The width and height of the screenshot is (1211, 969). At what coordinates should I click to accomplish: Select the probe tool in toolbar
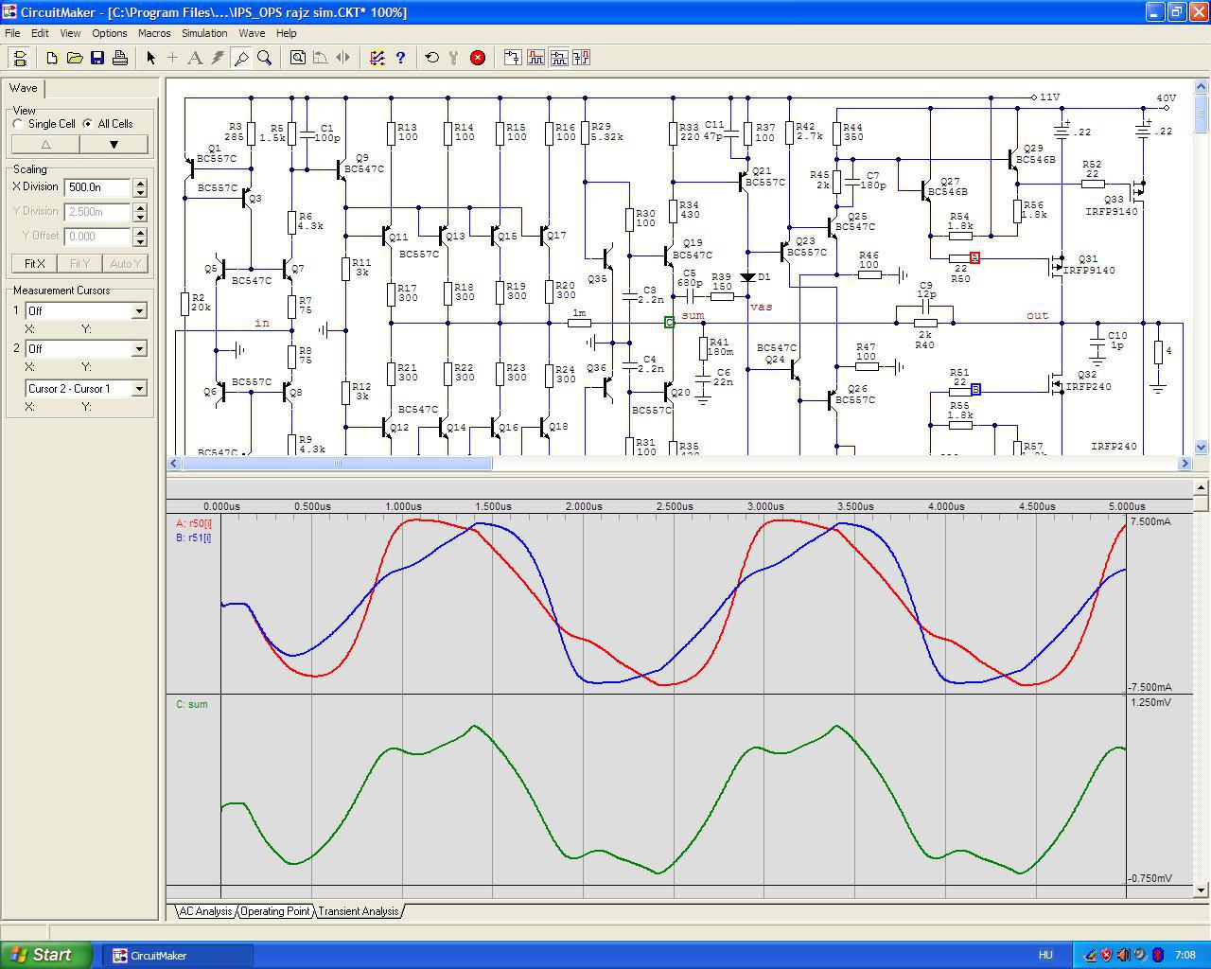[241, 58]
